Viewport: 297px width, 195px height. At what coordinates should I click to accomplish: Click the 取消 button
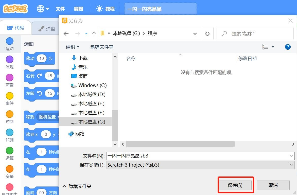(273, 185)
